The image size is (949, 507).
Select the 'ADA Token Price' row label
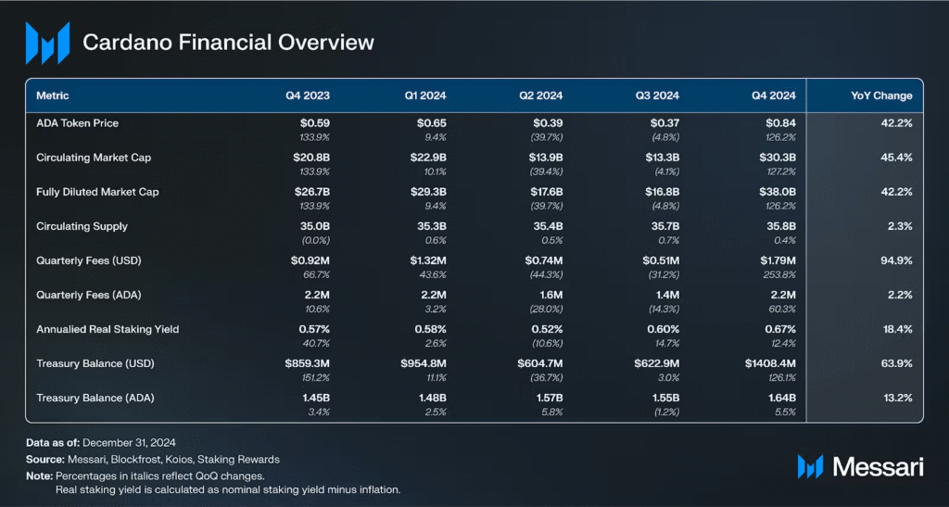78,123
